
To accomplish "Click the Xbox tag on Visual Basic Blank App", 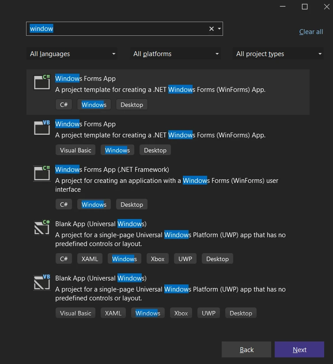I will 181,313.
